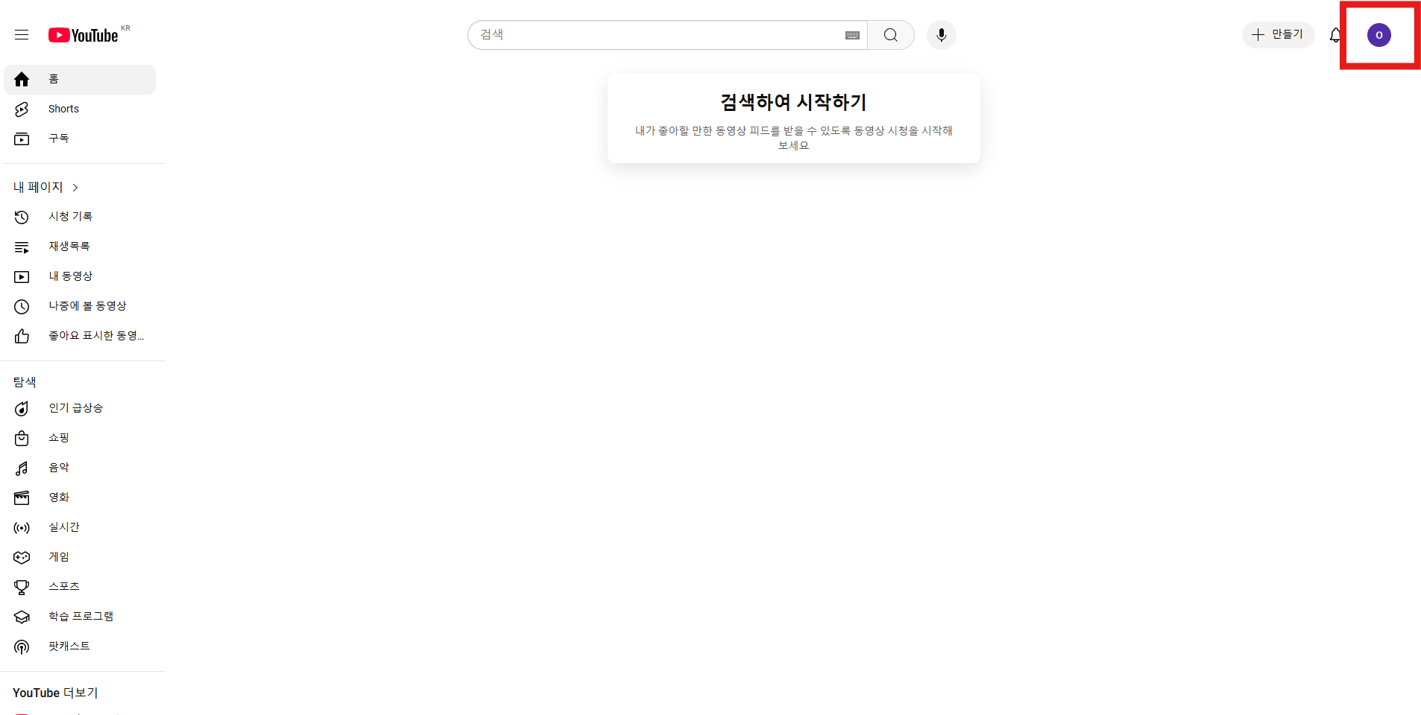Click the search magnifier button
The width and height of the screenshot is (1421, 715).
click(x=891, y=35)
